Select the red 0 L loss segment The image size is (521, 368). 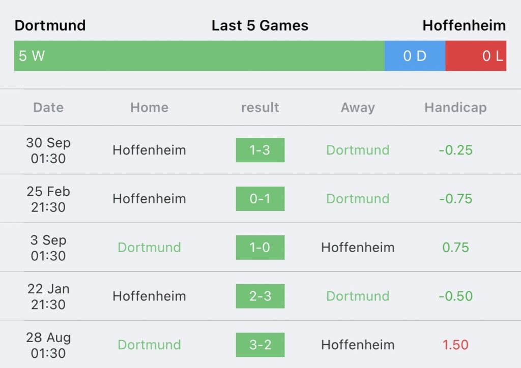pyautogui.click(x=476, y=56)
